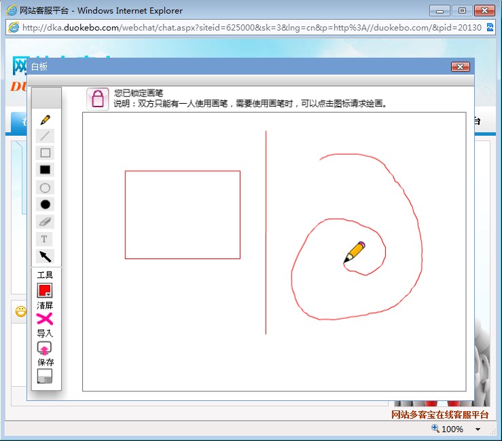Select the straight line tool
This screenshot has height=441, width=502.
pyautogui.click(x=45, y=136)
